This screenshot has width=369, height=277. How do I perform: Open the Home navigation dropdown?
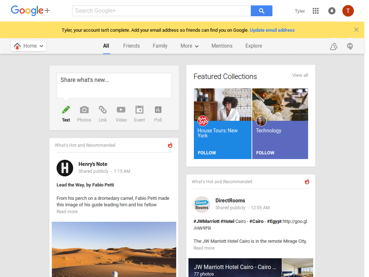pyautogui.click(x=28, y=46)
